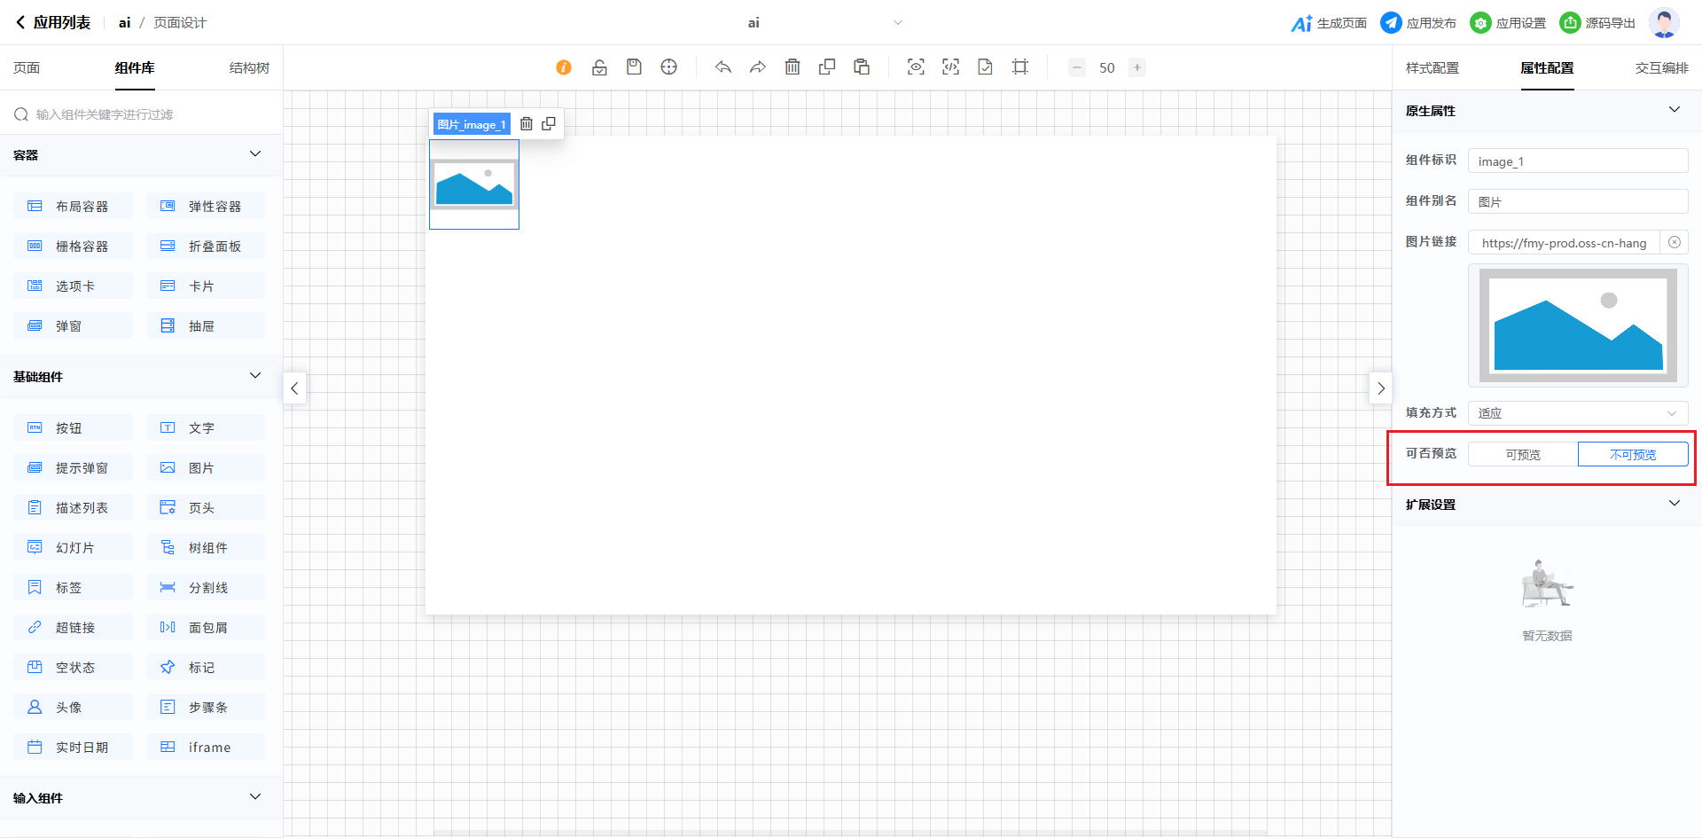Click the unlock padlock icon in toolbar
Viewport: 1702px width, 838px height.
click(599, 67)
